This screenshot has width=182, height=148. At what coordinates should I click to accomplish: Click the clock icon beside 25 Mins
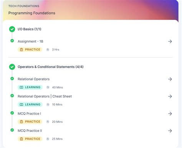click(x=48, y=139)
